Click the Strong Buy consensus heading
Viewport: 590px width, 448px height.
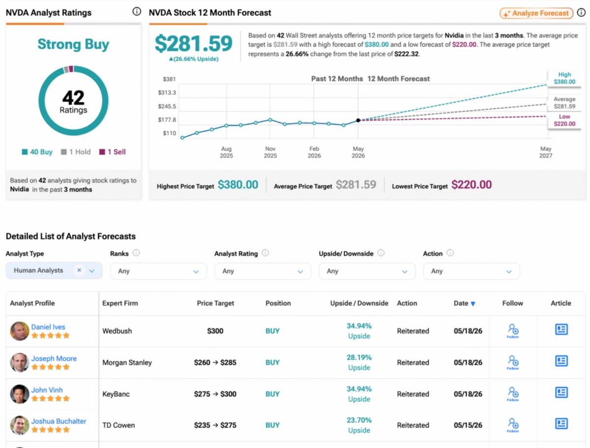73,44
